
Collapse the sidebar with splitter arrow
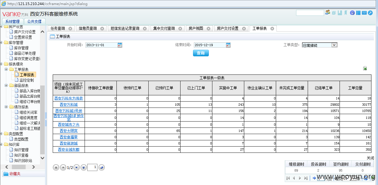point(46,119)
